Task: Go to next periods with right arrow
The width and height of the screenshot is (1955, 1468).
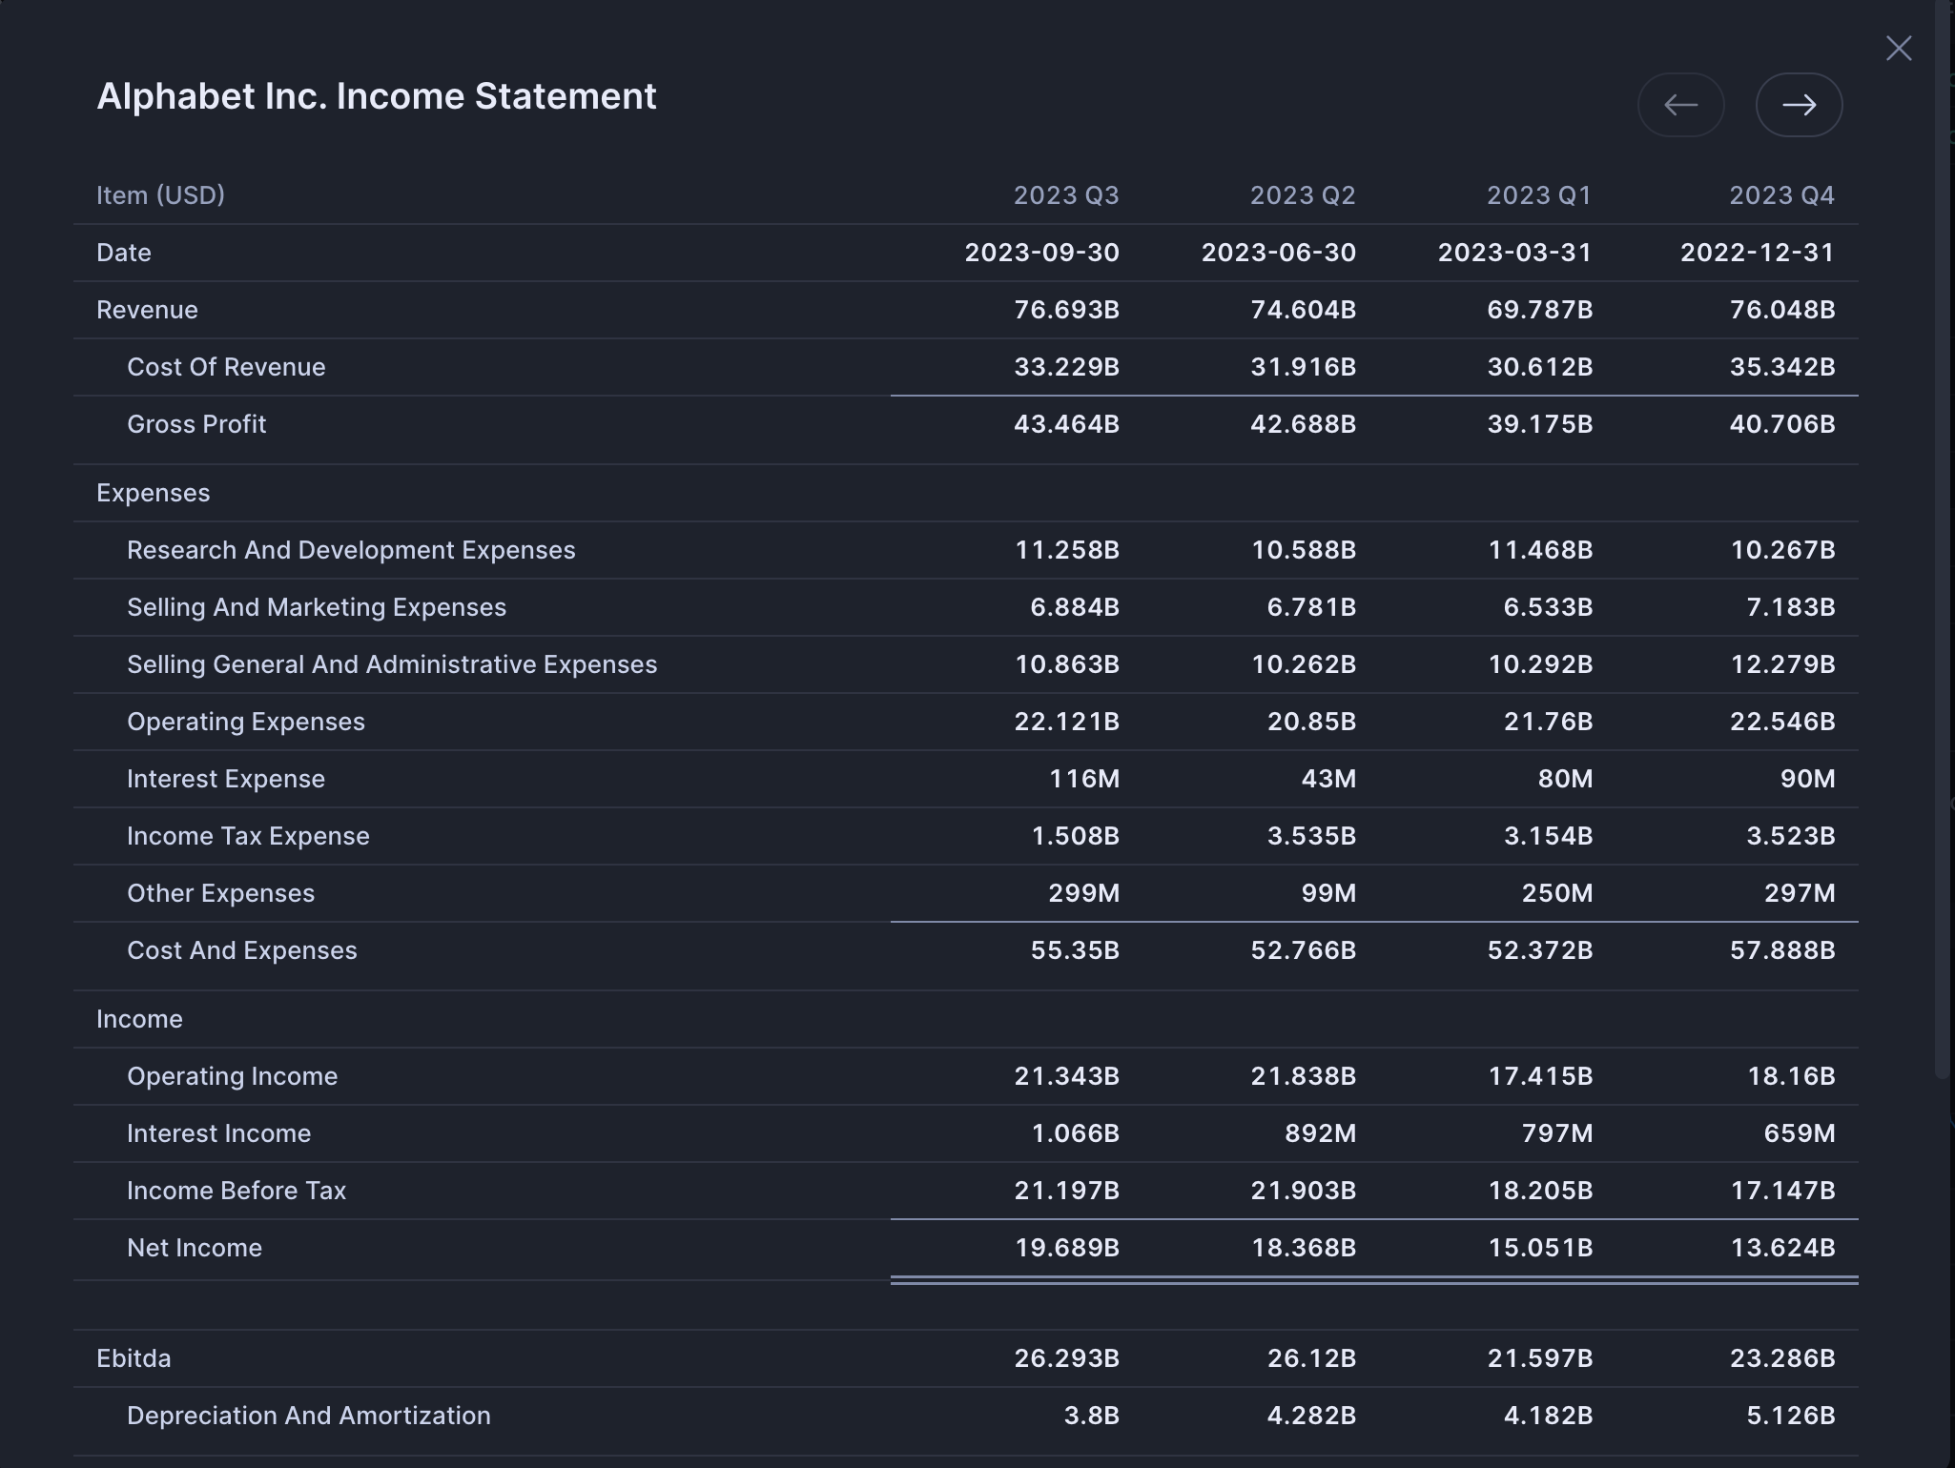Action: 1799,105
